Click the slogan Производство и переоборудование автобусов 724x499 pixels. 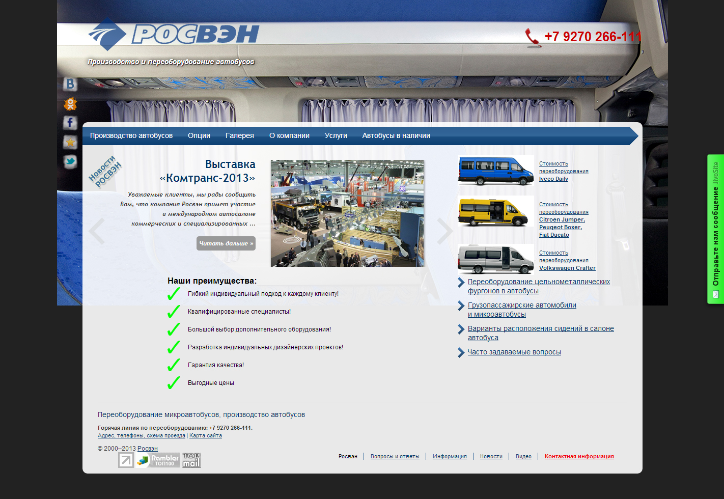[x=171, y=62]
